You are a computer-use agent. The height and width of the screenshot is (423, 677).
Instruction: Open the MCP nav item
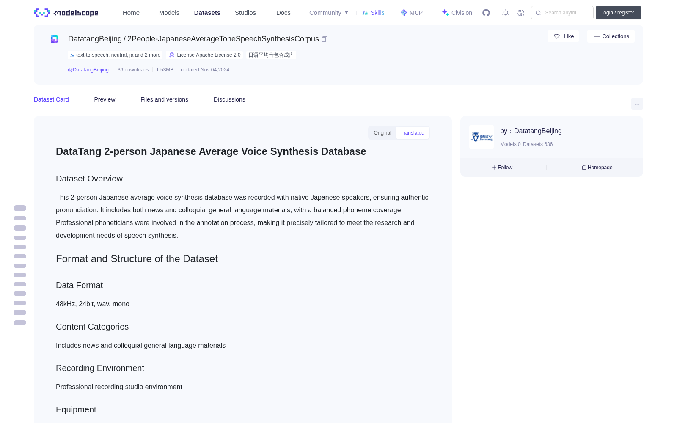(x=411, y=13)
